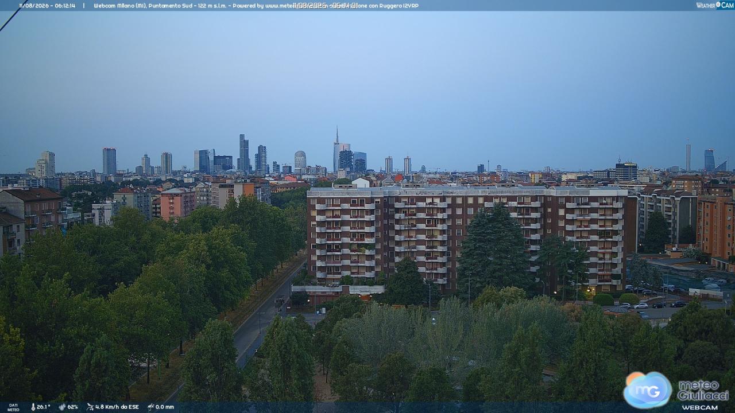Select the temperature reading "26.1°"
This screenshot has width=735, height=413.
[44, 407]
